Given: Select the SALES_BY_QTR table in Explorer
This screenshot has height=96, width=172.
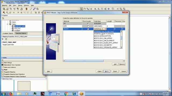Looking at the screenshot, I should tap(20, 26).
